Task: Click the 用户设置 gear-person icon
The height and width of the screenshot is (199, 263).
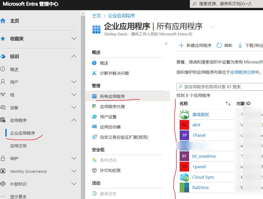Action: point(94,116)
